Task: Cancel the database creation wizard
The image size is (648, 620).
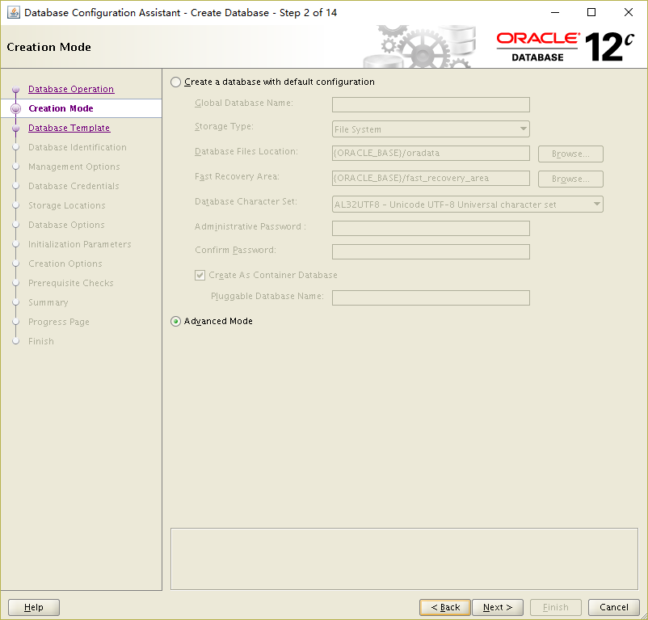Action: [x=614, y=607]
